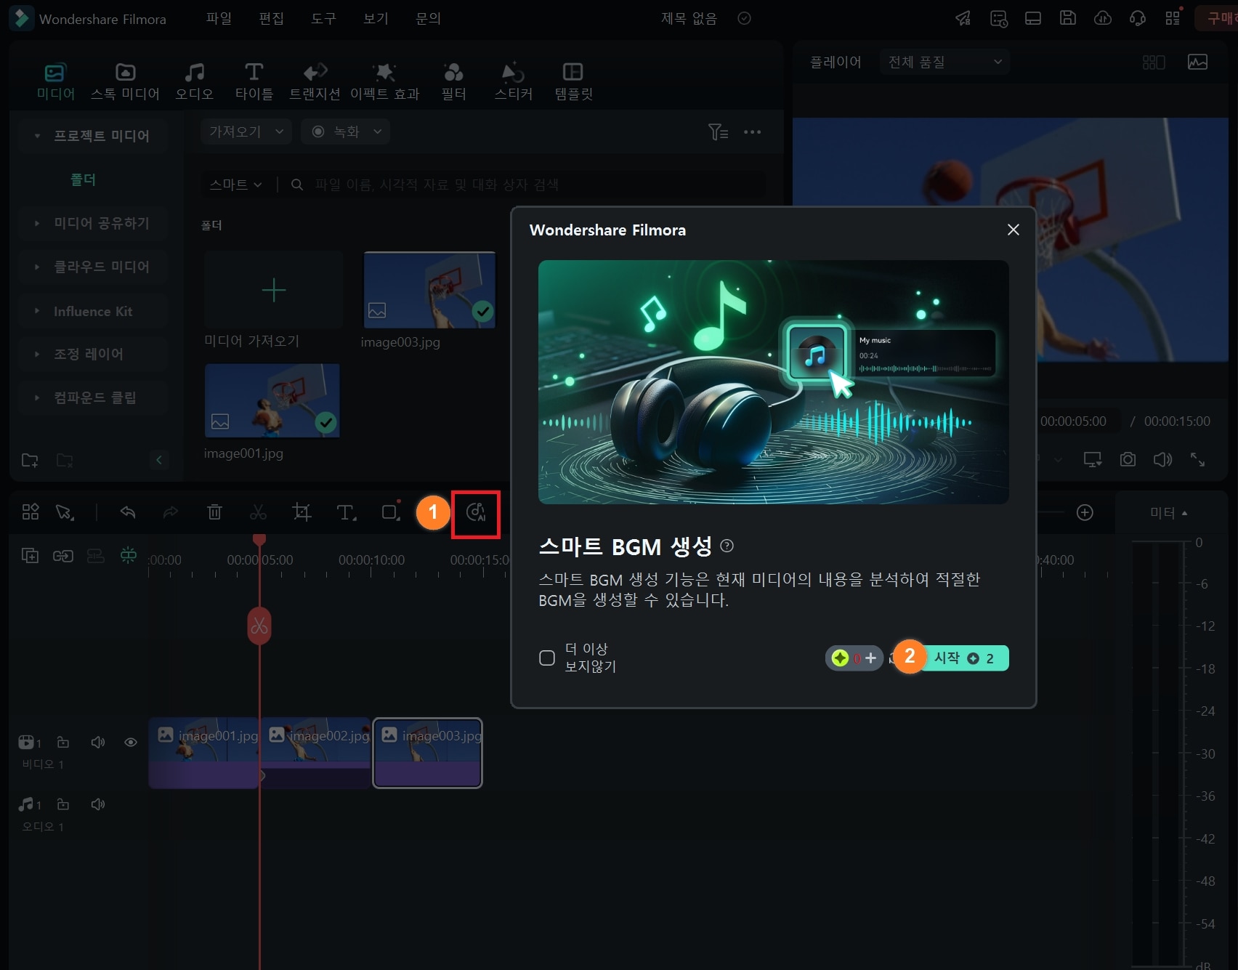The width and height of the screenshot is (1238, 970).
Task: Open the 파일 menu
Action: [219, 18]
